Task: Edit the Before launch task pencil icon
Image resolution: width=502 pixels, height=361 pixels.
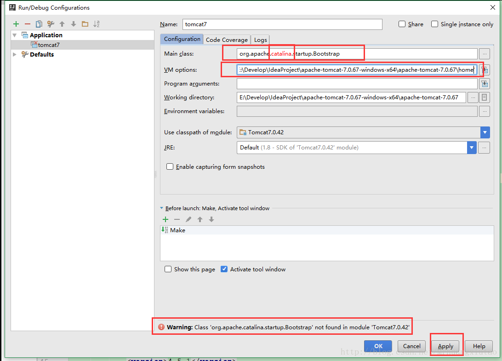Action: tap(188, 219)
